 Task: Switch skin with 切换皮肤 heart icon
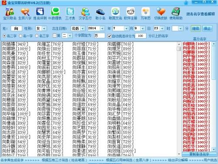[x=160, y=14]
